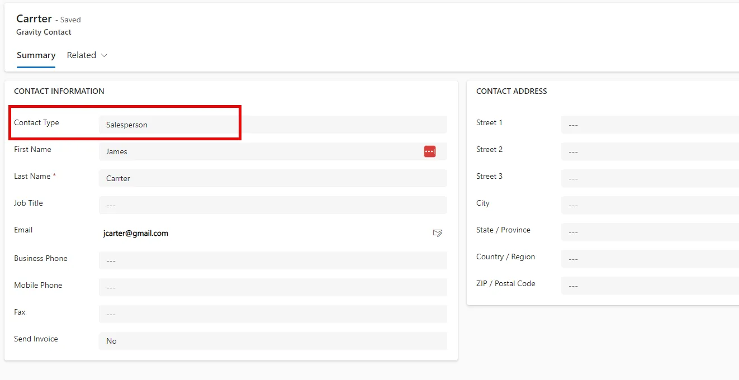This screenshot has width=739, height=380.
Task: Click into the Business Phone field
Action: point(273,260)
